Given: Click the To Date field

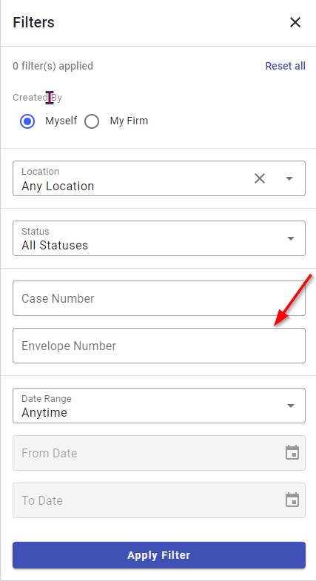Looking at the screenshot, I should pos(159,500).
